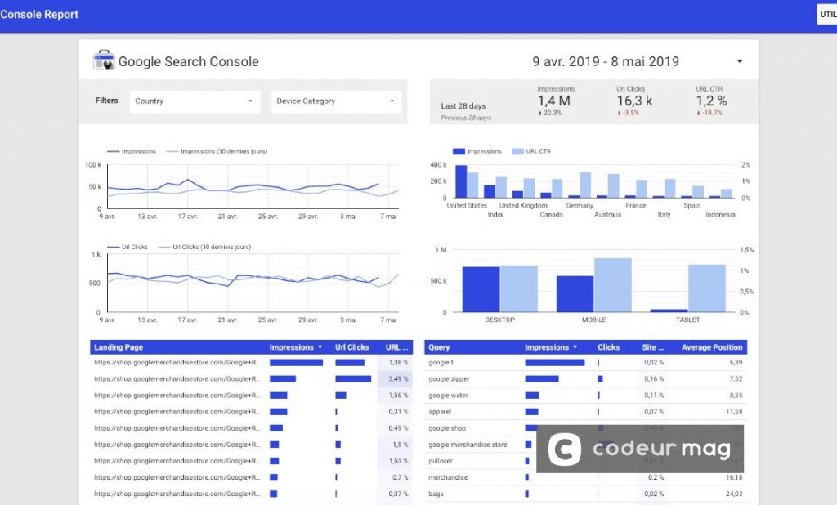Click the United Kingdom axis label
Image resolution: width=837 pixels, height=505 pixels.
(x=523, y=206)
